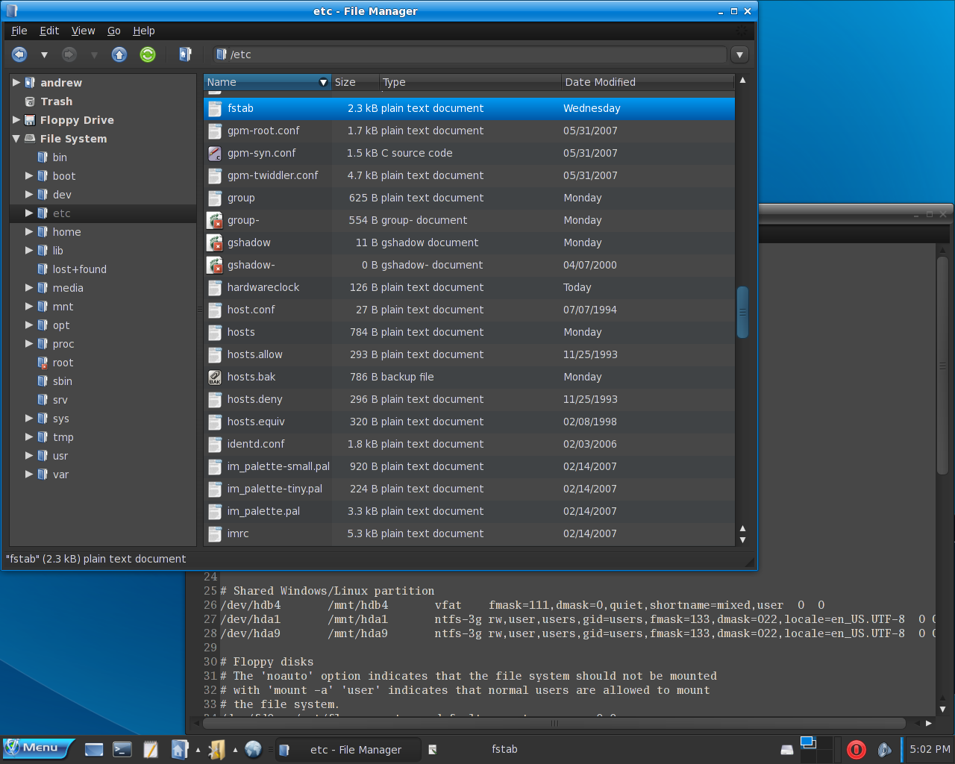Click the etc - File Manager taskbar button
This screenshot has height=764, width=955.
pos(348,749)
